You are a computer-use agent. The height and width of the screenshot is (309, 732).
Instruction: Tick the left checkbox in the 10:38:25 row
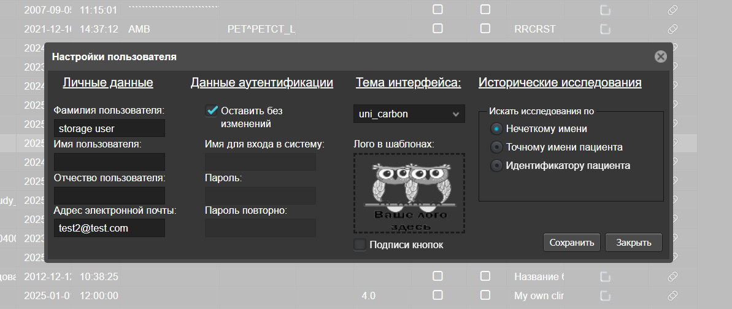coord(437,276)
